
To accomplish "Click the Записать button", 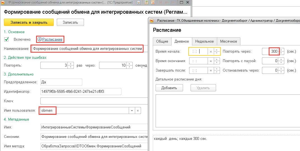I will 70,22.
